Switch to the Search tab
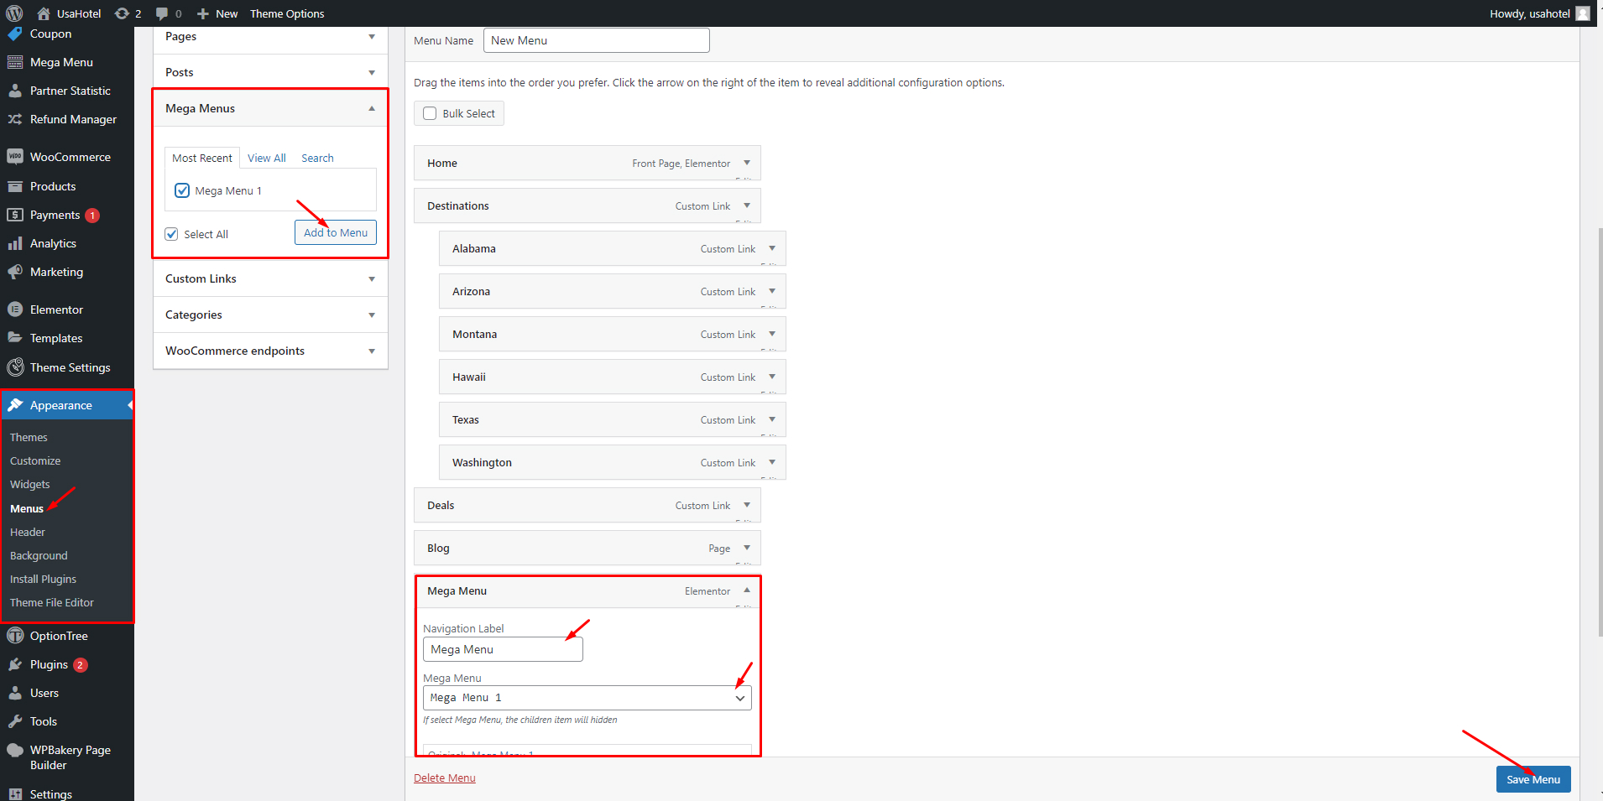This screenshot has height=801, width=1603. tap(317, 158)
